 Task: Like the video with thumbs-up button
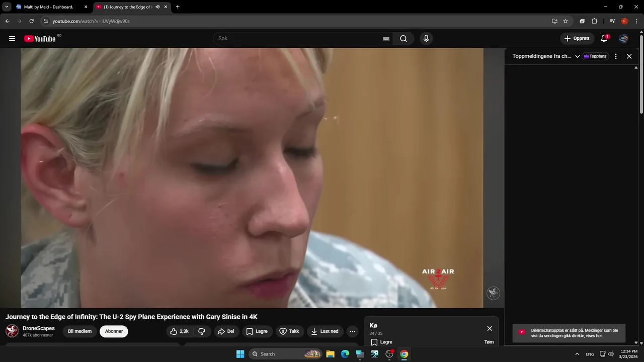180,331
